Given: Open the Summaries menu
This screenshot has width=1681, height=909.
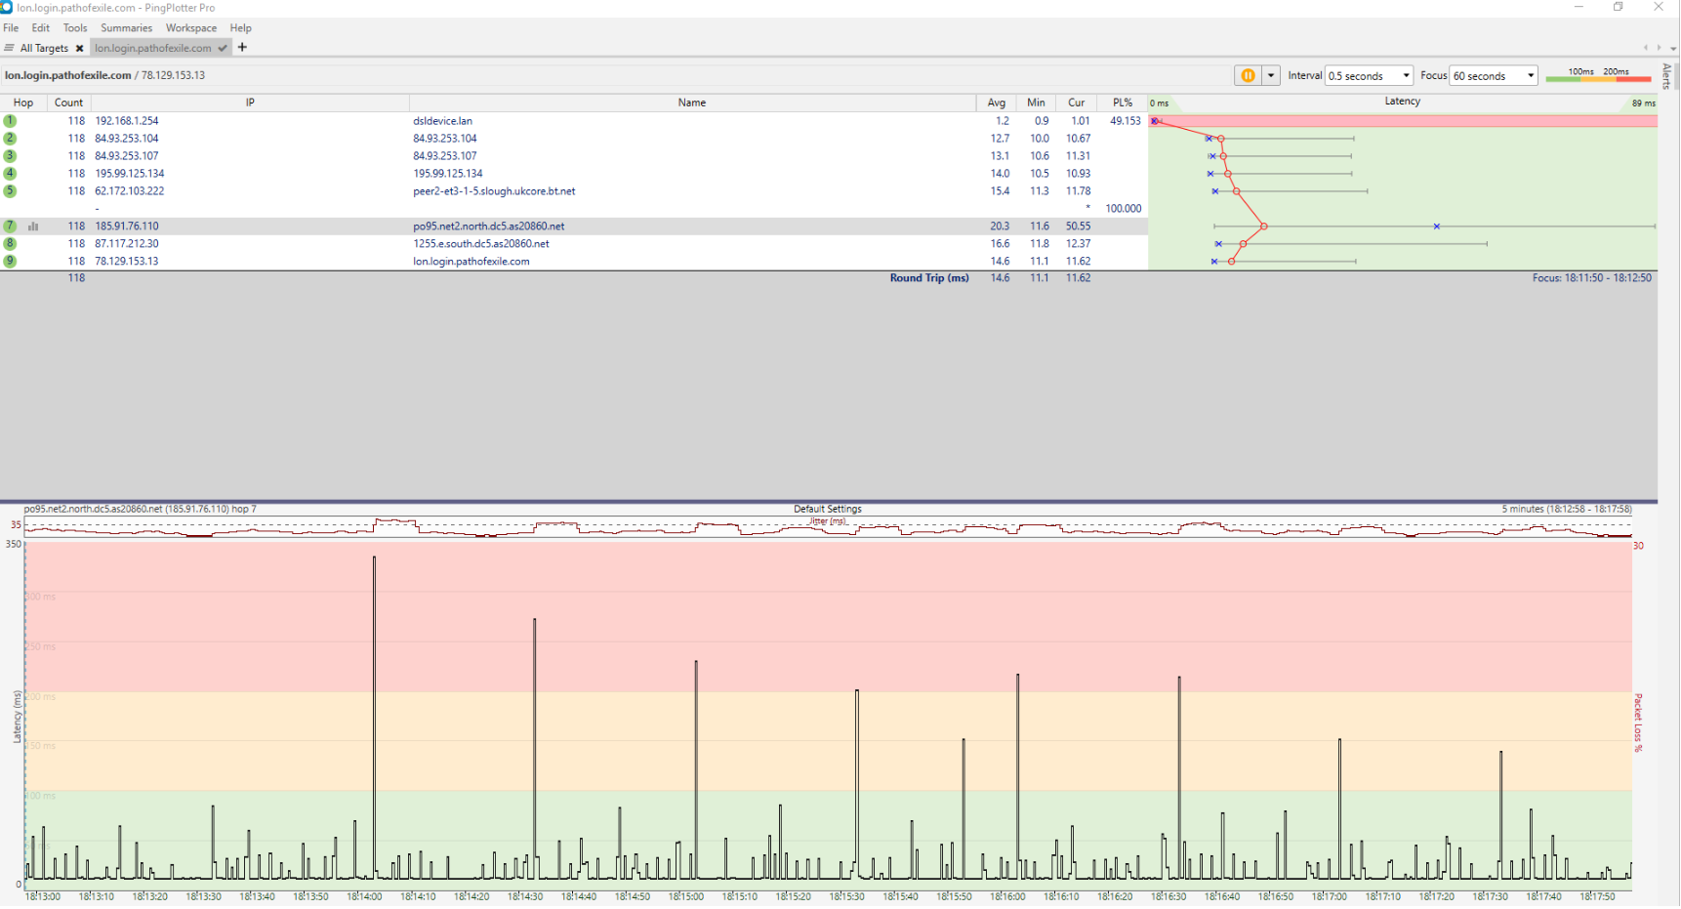Looking at the screenshot, I should coord(127,28).
